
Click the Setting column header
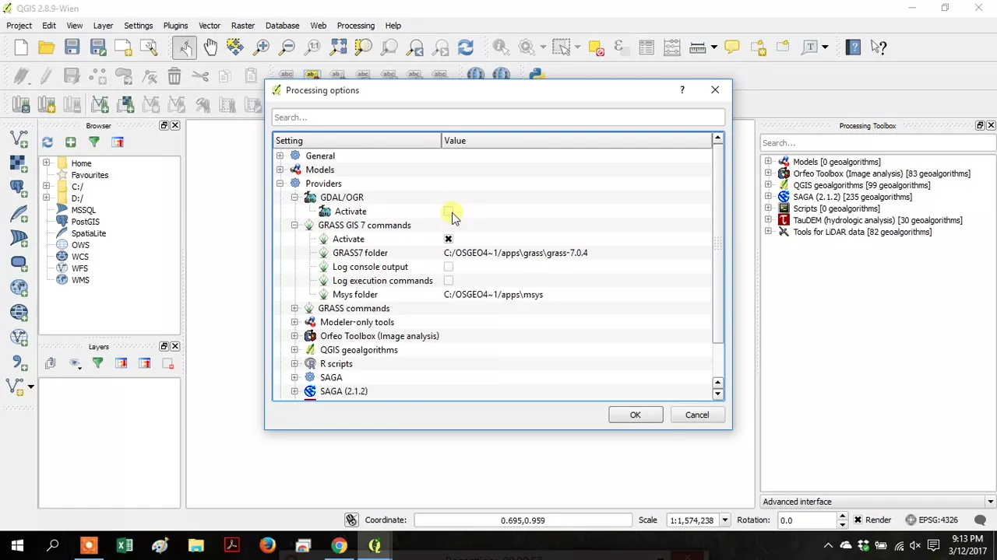[357, 141]
